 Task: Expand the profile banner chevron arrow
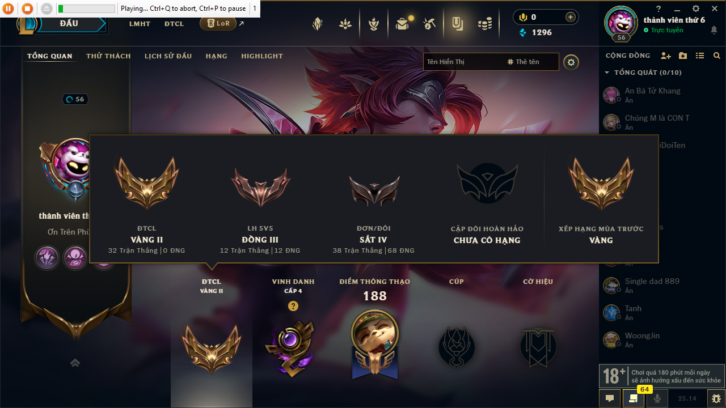click(75, 363)
